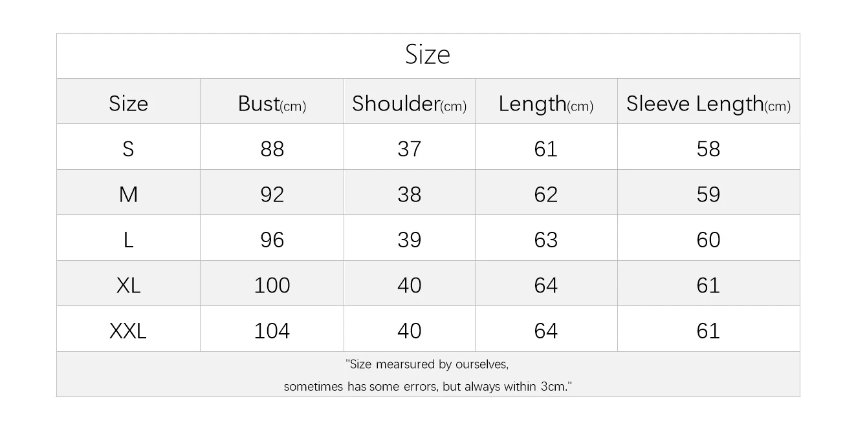The height and width of the screenshot is (421, 856).
Task: Click the shoulder value 37
Action: (x=409, y=149)
